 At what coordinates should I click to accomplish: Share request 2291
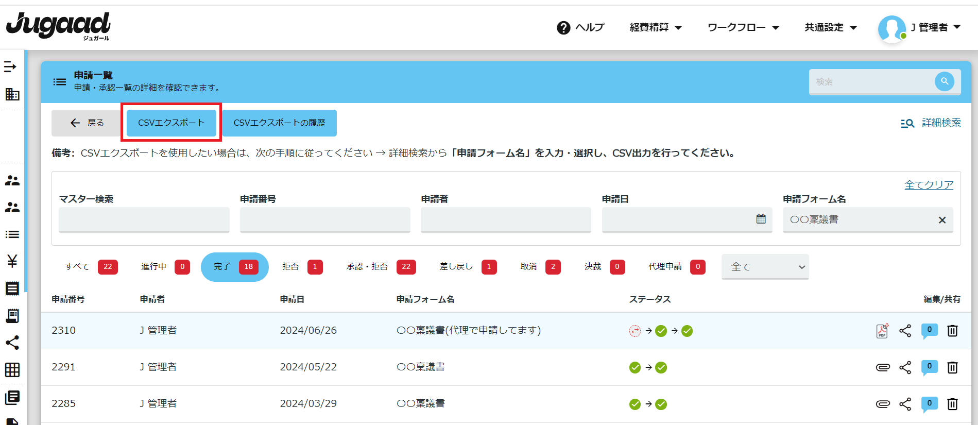click(x=905, y=367)
